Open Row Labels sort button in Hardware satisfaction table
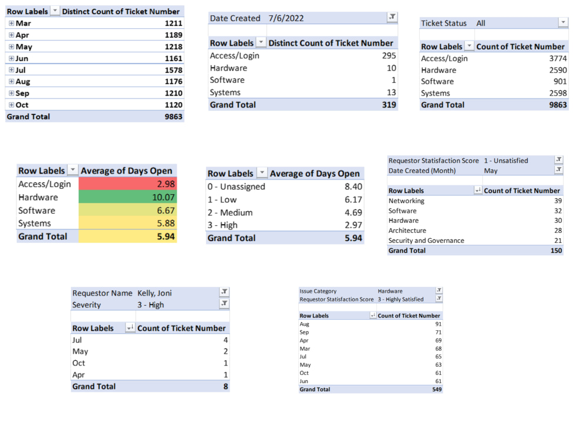 [x=373, y=316]
